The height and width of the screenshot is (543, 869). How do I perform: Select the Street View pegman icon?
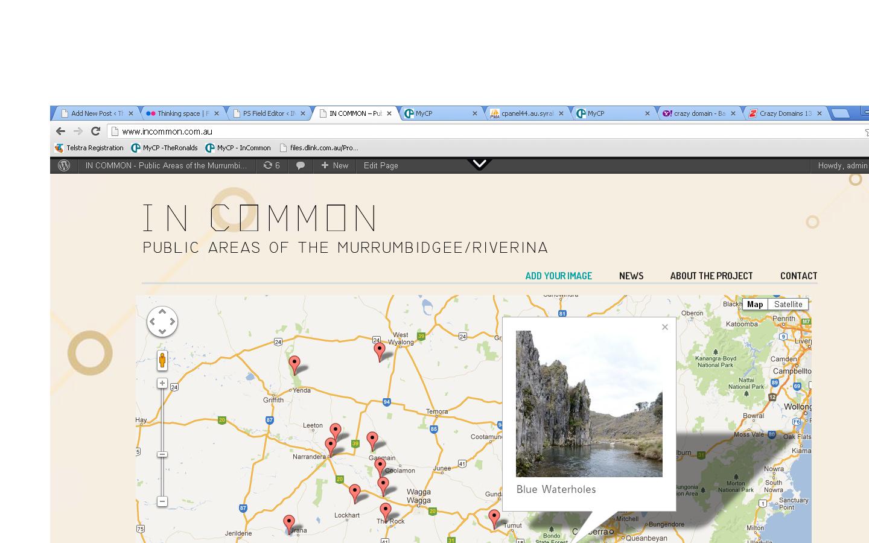162,361
